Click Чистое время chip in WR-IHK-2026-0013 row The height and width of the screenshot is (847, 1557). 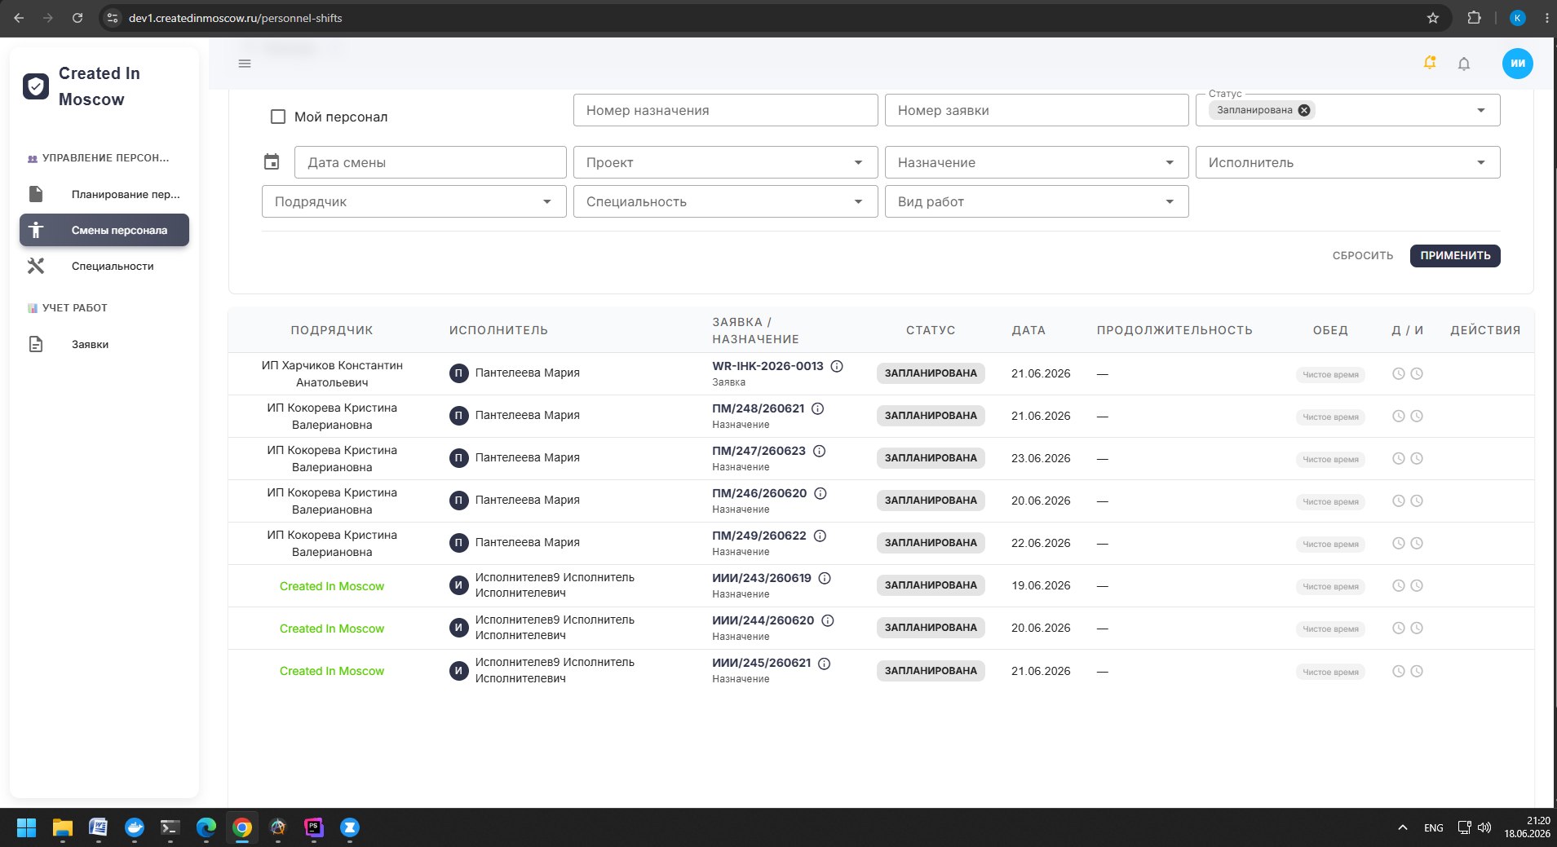[1330, 374]
